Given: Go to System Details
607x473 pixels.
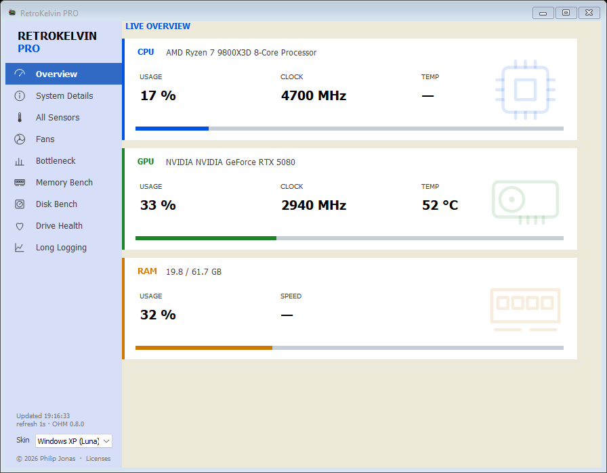Looking at the screenshot, I should click(x=64, y=95).
